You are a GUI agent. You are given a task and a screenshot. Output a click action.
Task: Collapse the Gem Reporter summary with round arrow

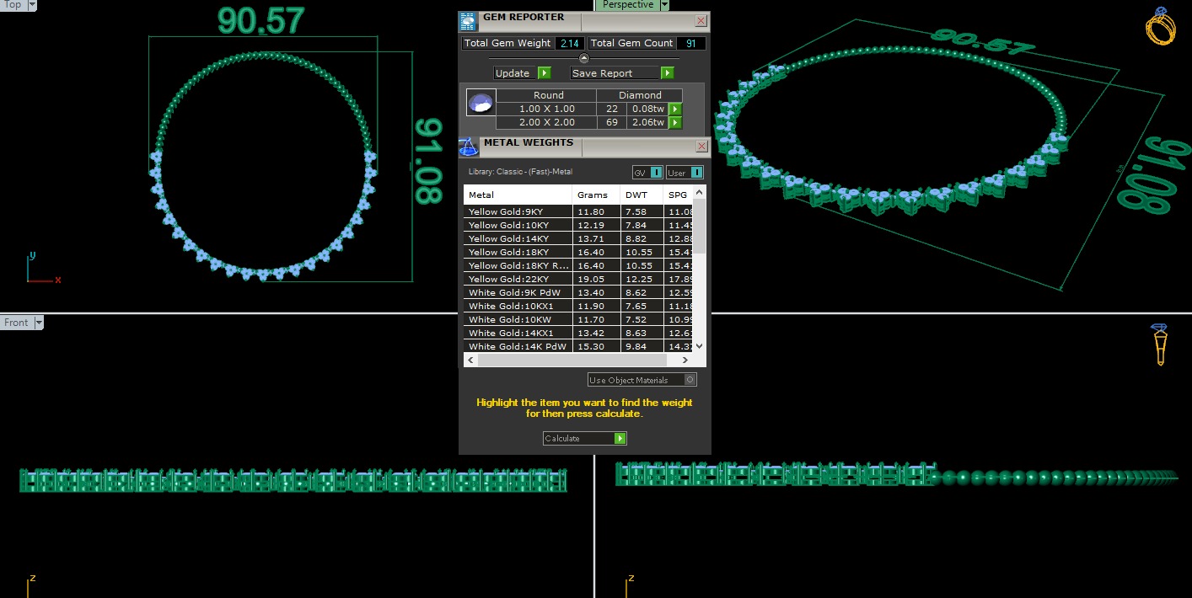[584, 58]
